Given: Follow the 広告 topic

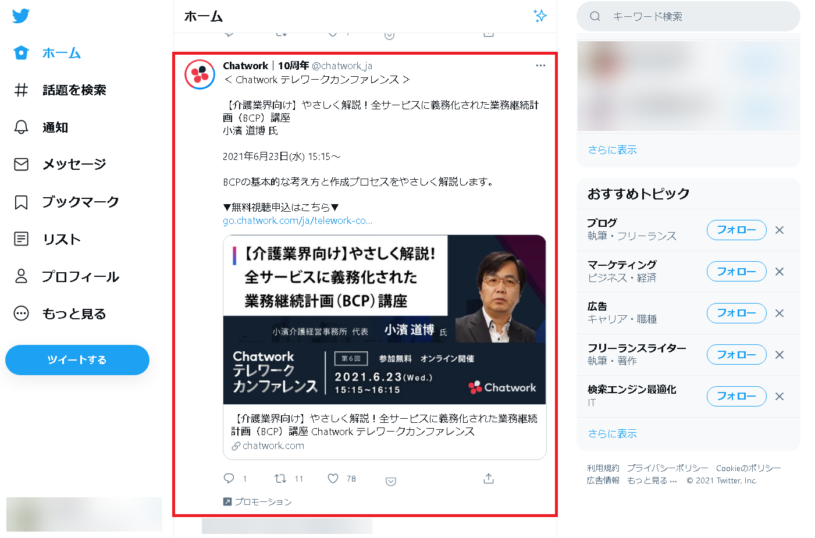Looking at the screenshot, I should pyautogui.click(x=736, y=313).
